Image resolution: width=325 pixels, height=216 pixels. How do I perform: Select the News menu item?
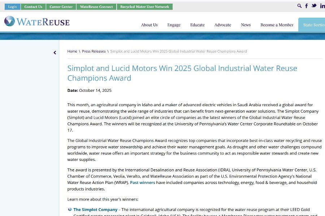click(x=246, y=25)
